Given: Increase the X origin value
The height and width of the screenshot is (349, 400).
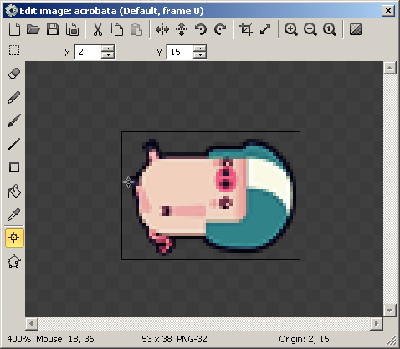Looking at the screenshot, I should 108,49.
